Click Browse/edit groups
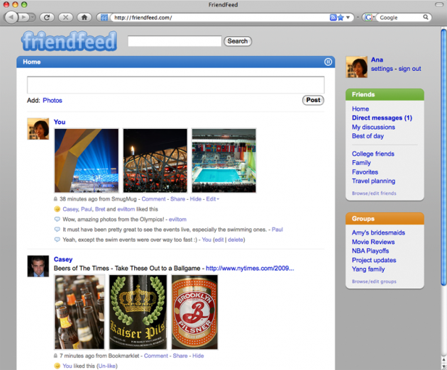Viewport: 447px width, 370px height. [x=374, y=281]
